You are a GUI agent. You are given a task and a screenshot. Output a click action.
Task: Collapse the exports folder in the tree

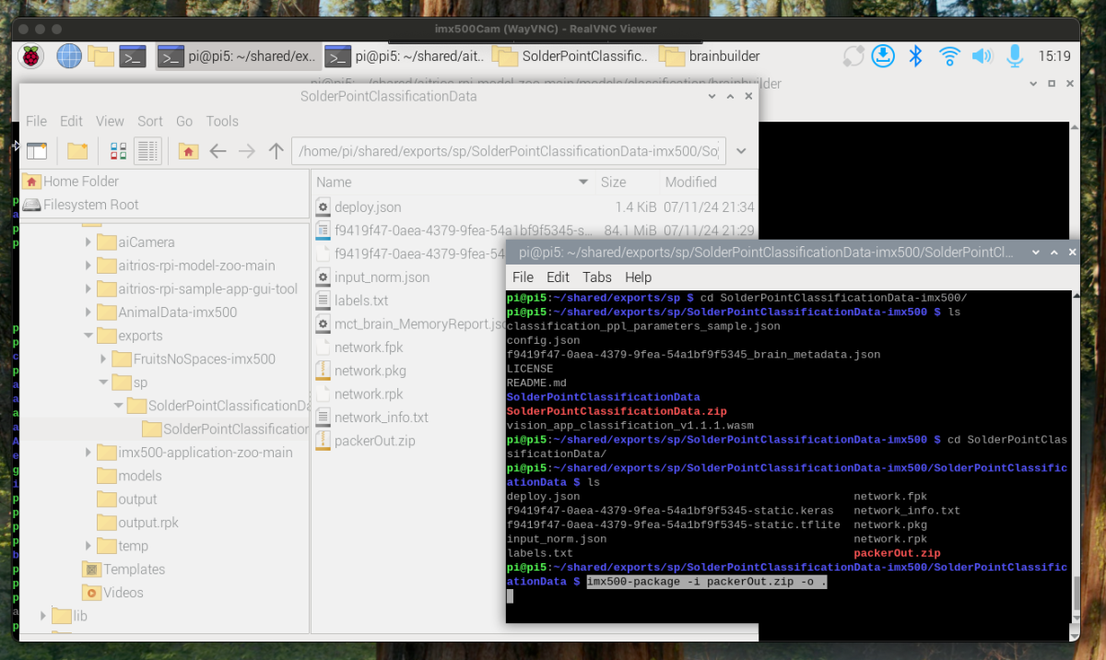(88, 336)
